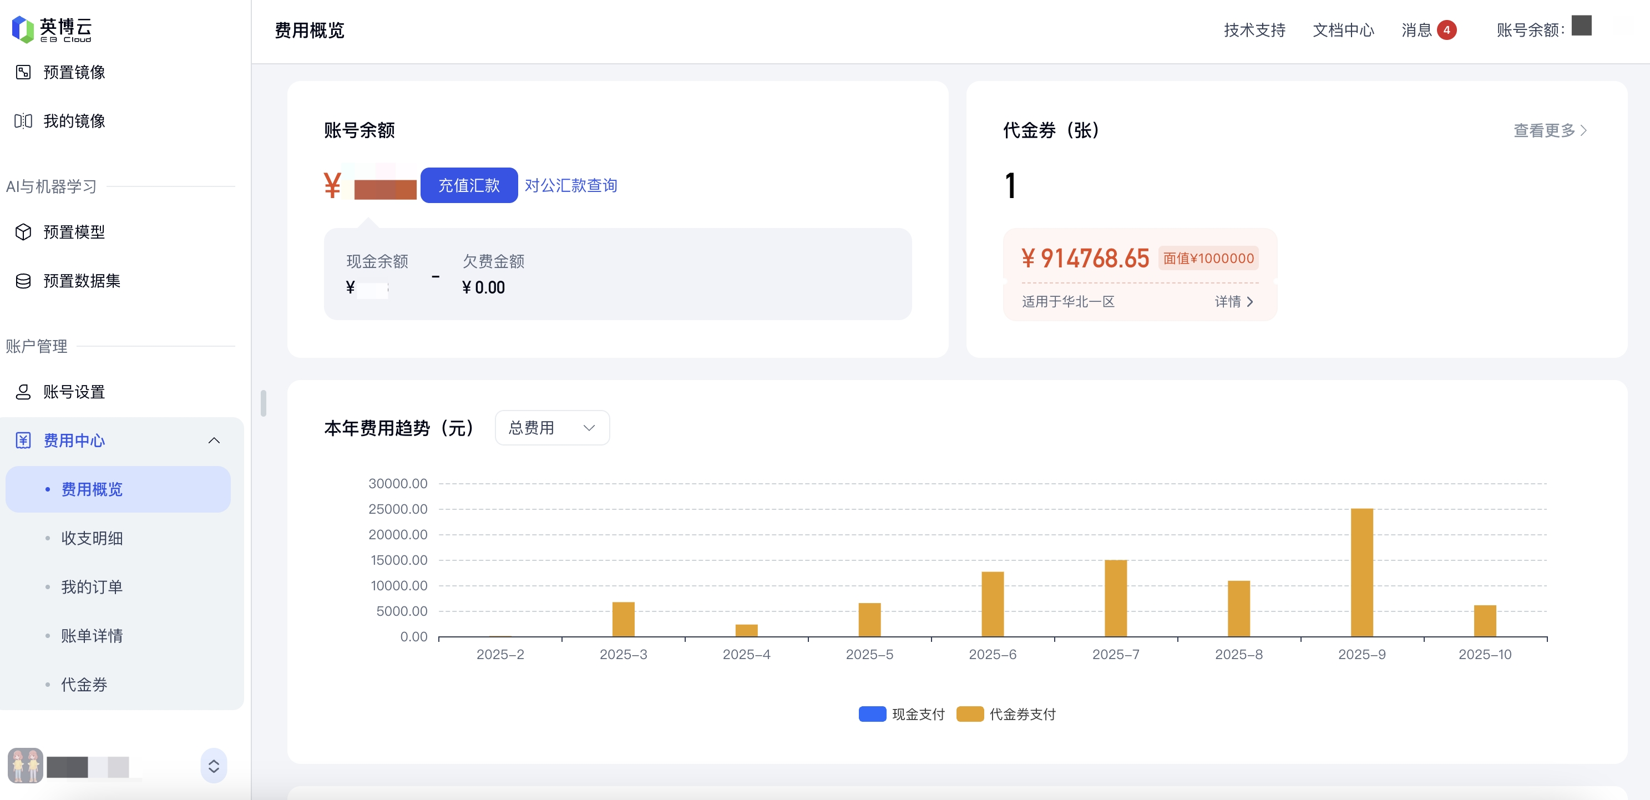1650x800 pixels.
Task: Click 查看更多 for vouchers
Action: (x=1550, y=131)
